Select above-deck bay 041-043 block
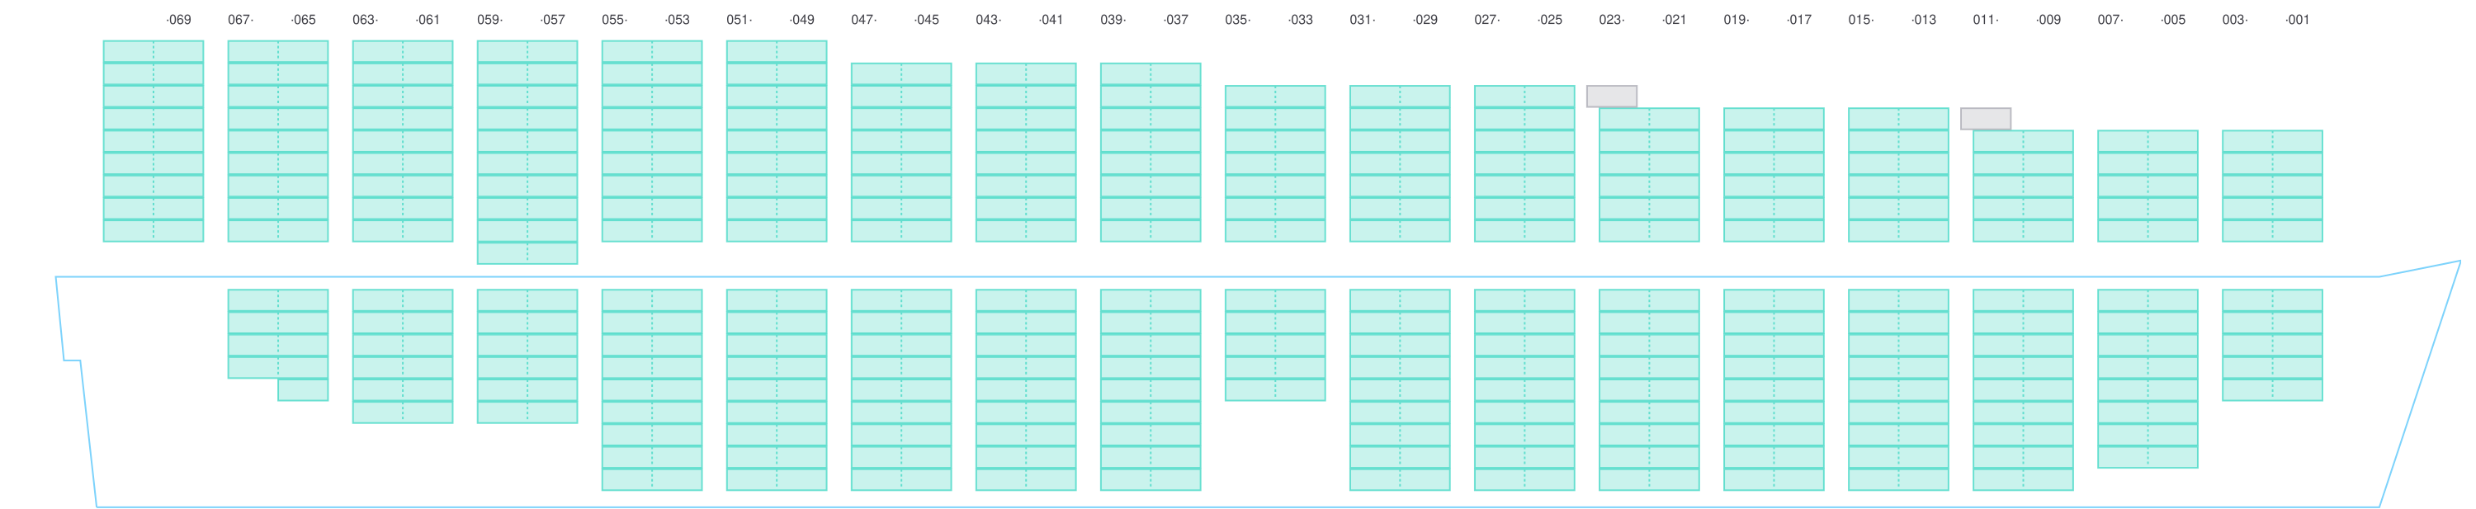Screen dimensions: 2476x509 1026,152
